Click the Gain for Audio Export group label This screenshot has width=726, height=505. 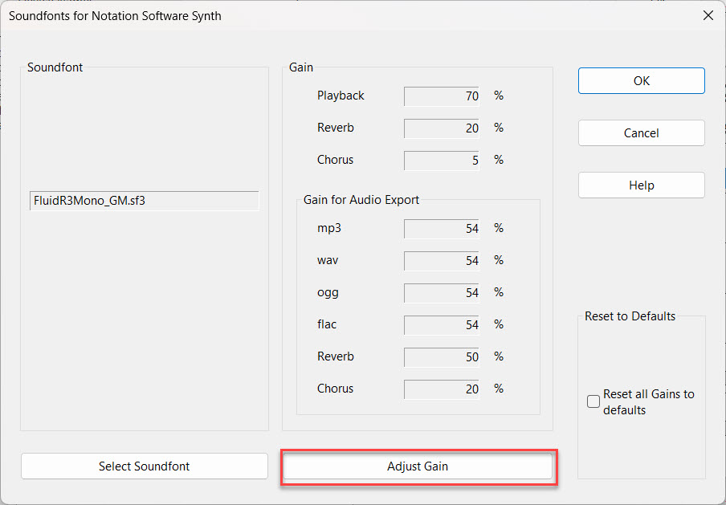click(361, 200)
